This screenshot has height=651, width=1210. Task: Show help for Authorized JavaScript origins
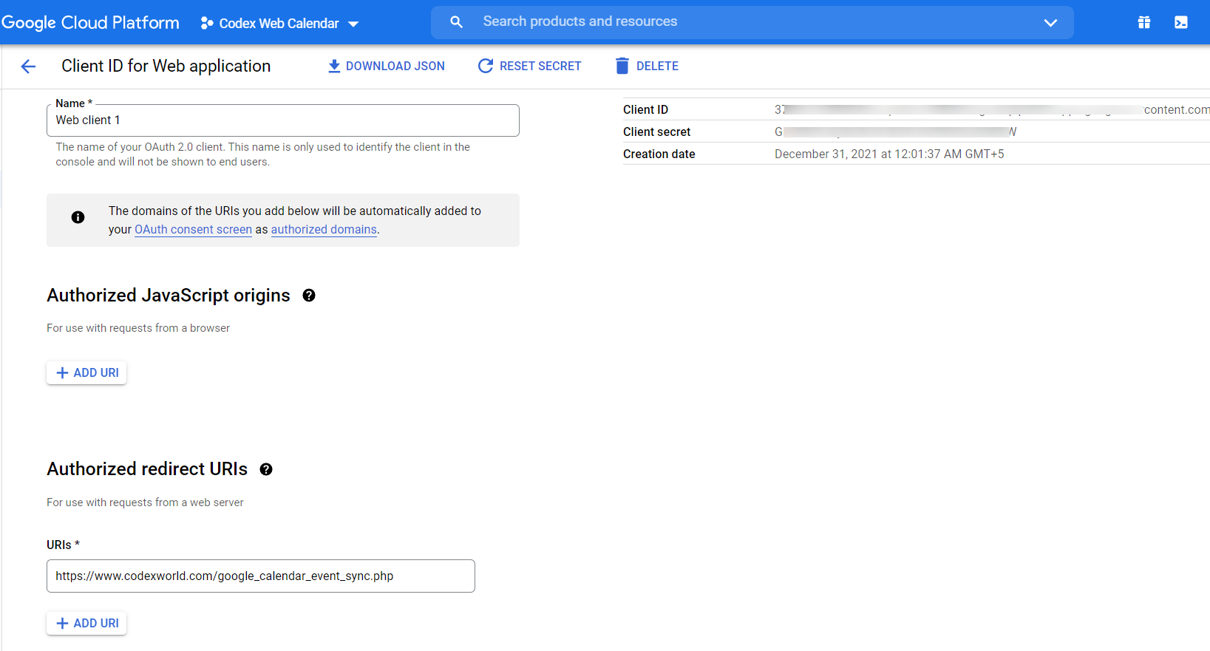309,296
